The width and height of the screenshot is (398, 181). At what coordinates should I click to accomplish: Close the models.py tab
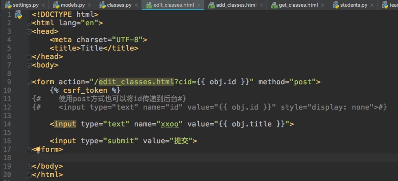coord(90,5)
